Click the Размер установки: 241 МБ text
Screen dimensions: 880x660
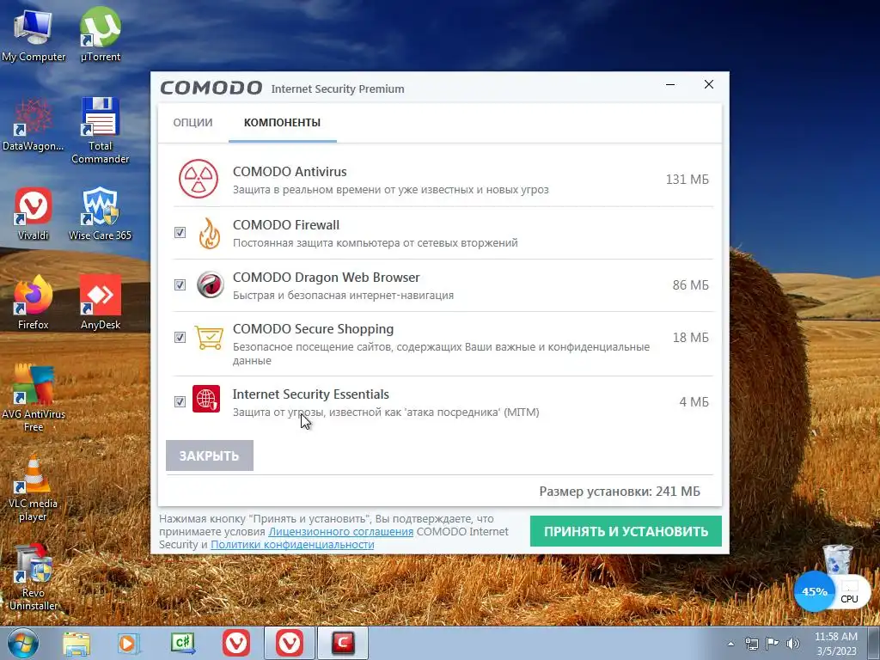[x=620, y=492]
